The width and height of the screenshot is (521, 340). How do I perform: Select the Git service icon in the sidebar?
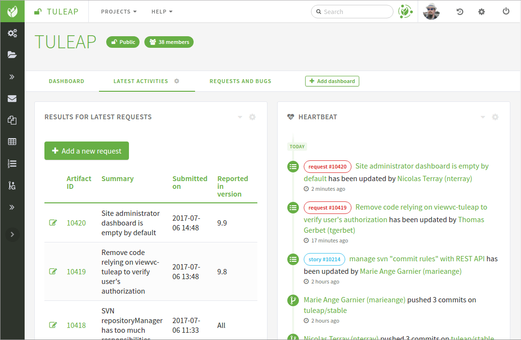point(13,185)
